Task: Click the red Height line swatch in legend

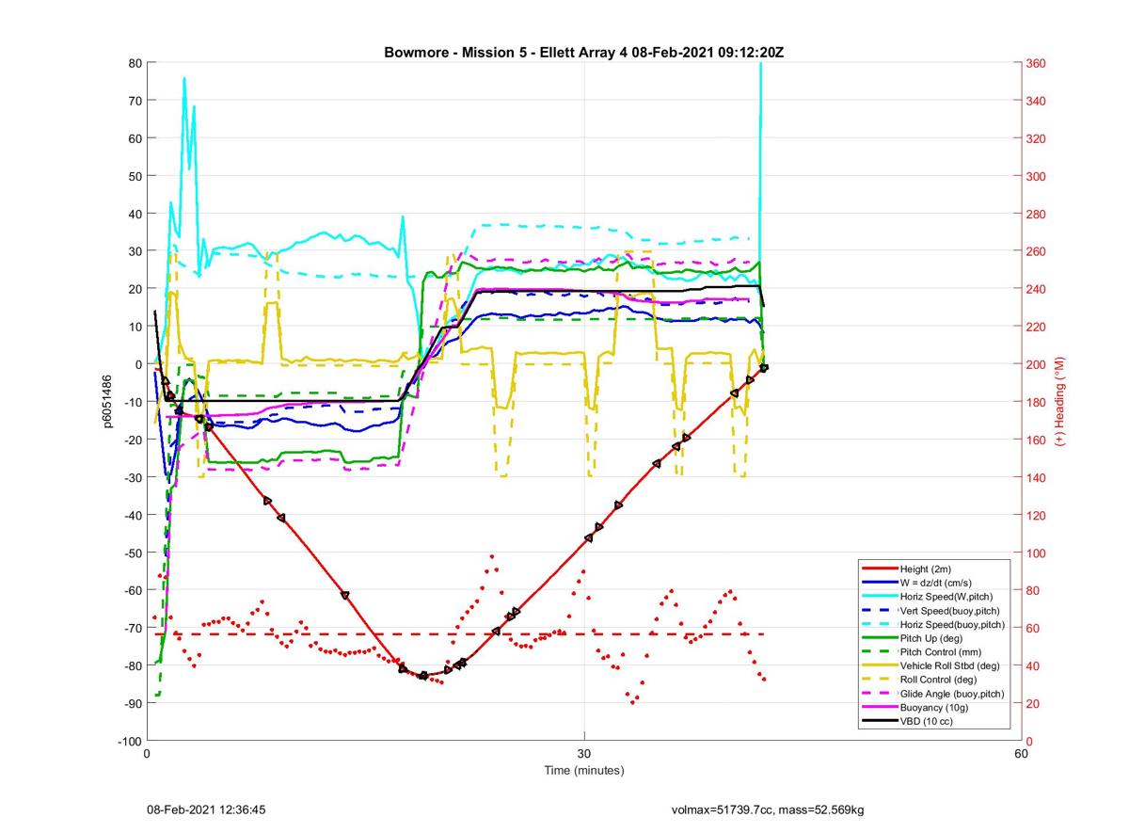Action: pyautogui.click(x=879, y=569)
